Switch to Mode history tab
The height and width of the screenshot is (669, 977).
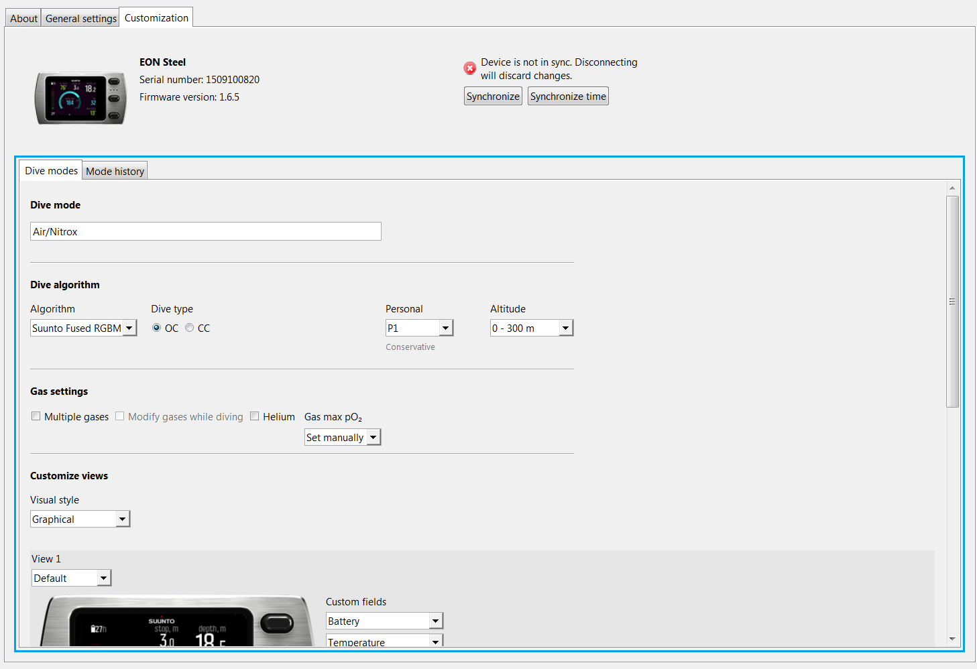coord(115,171)
